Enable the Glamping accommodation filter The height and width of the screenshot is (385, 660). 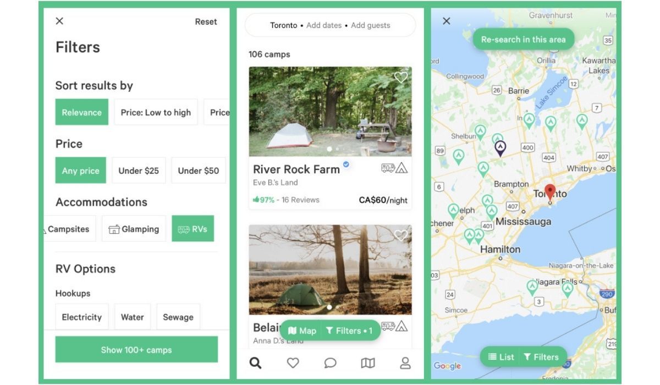pos(134,229)
